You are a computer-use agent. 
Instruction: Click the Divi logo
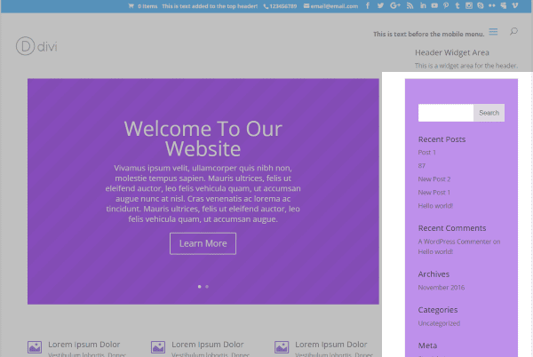36,46
